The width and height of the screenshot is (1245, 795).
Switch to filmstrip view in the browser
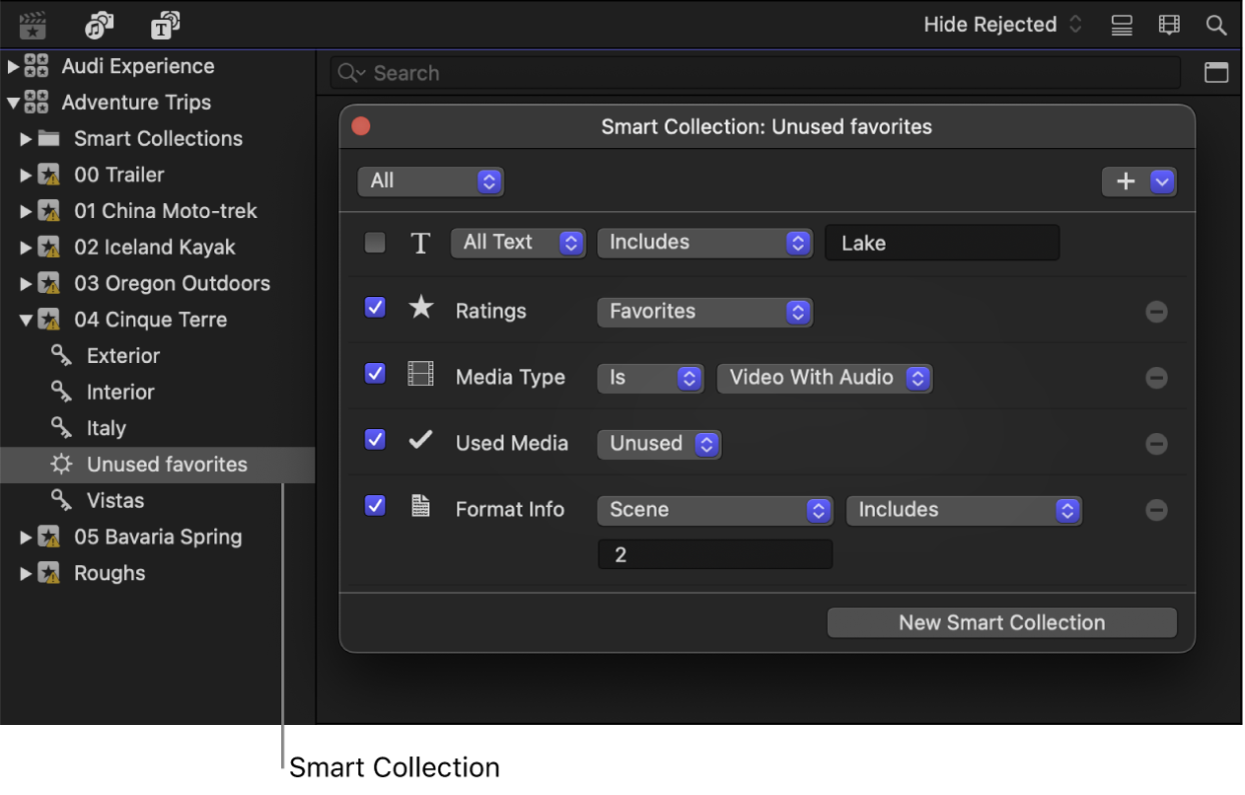(x=1168, y=24)
